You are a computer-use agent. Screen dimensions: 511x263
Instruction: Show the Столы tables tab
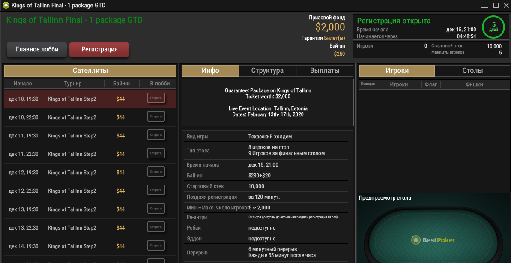pyautogui.click(x=472, y=71)
